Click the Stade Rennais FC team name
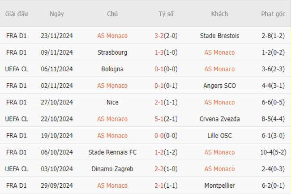The image size is (291, 194). click(x=112, y=152)
